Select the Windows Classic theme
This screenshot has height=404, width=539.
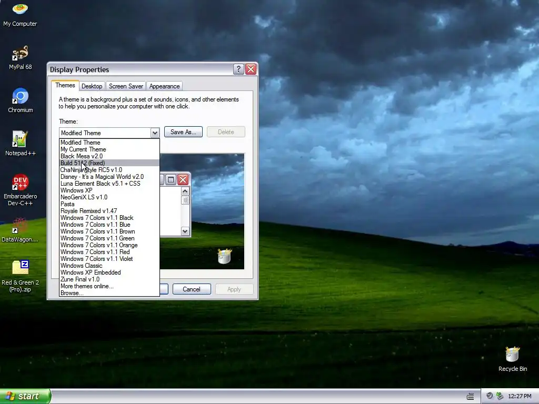[109, 266]
